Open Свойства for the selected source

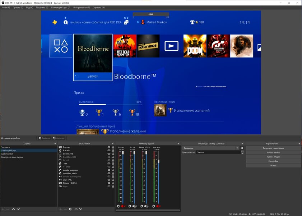(45, 138)
